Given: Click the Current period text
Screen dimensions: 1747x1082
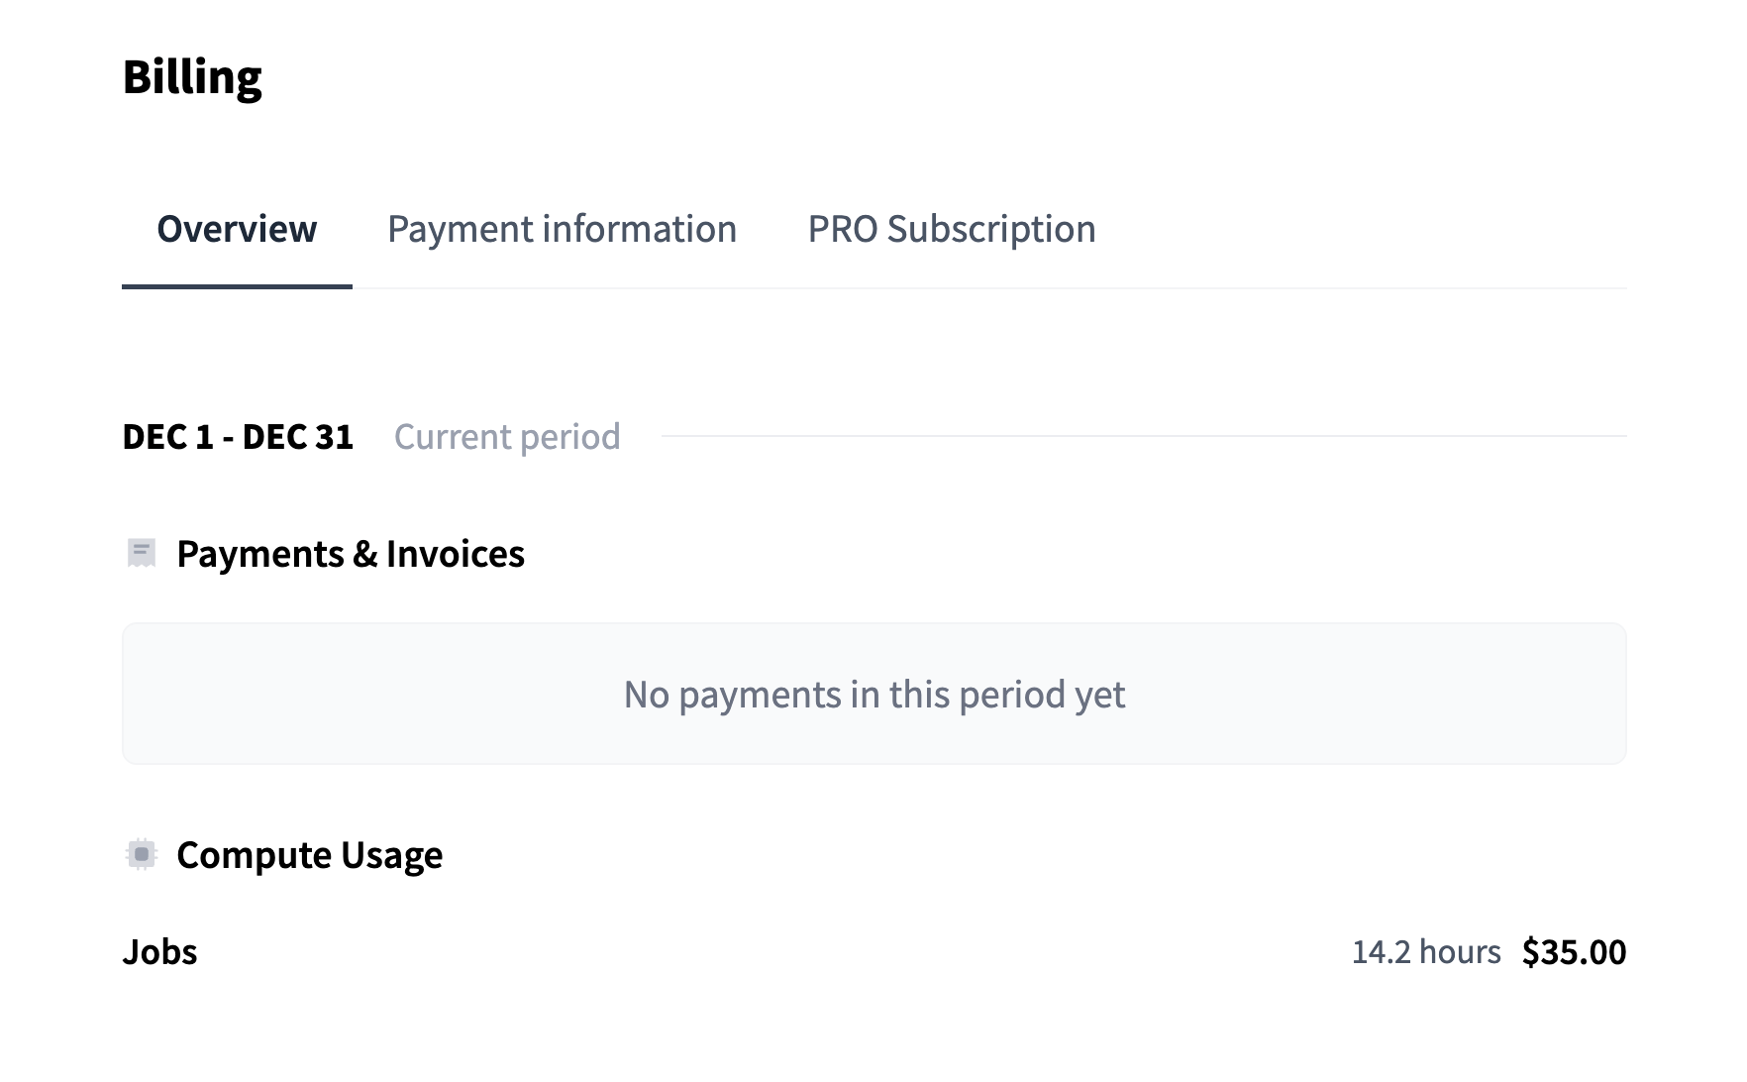Looking at the screenshot, I should pyautogui.click(x=507, y=437).
